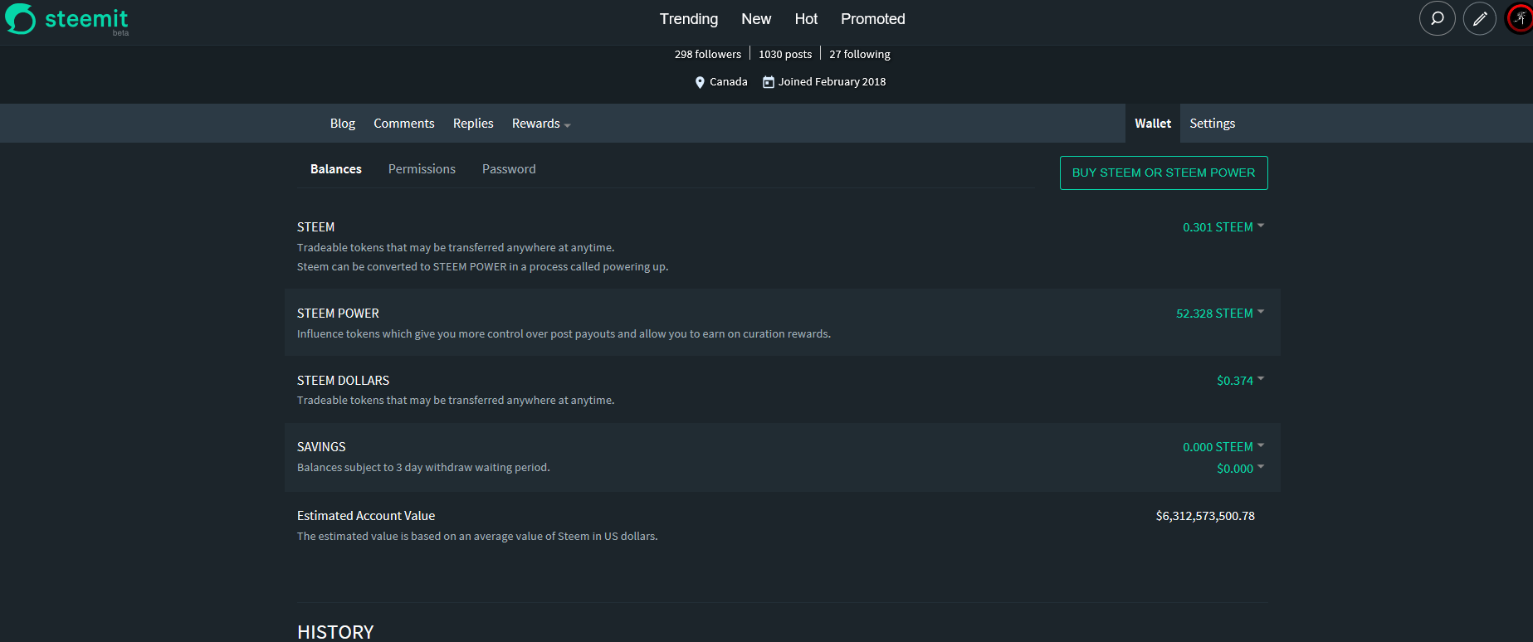Click the Estimated Account Value amount
This screenshot has height=642, width=1533.
[x=1205, y=516]
